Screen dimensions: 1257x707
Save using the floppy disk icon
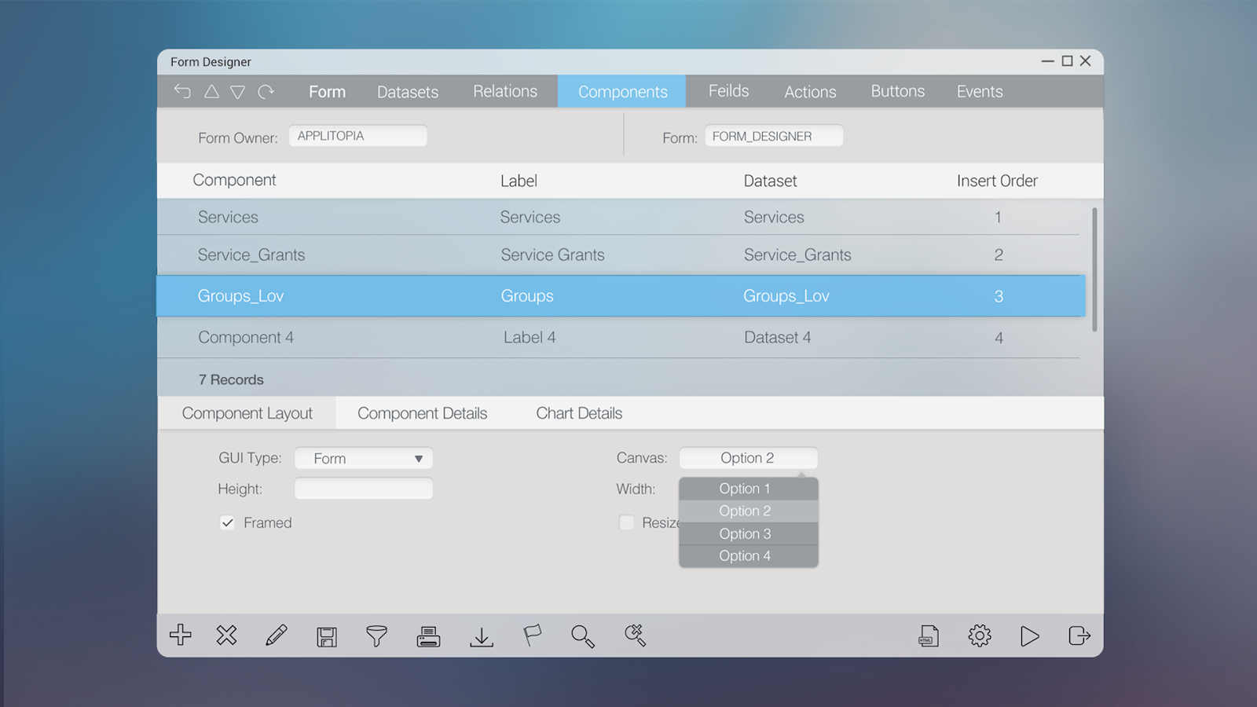tap(327, 636)
